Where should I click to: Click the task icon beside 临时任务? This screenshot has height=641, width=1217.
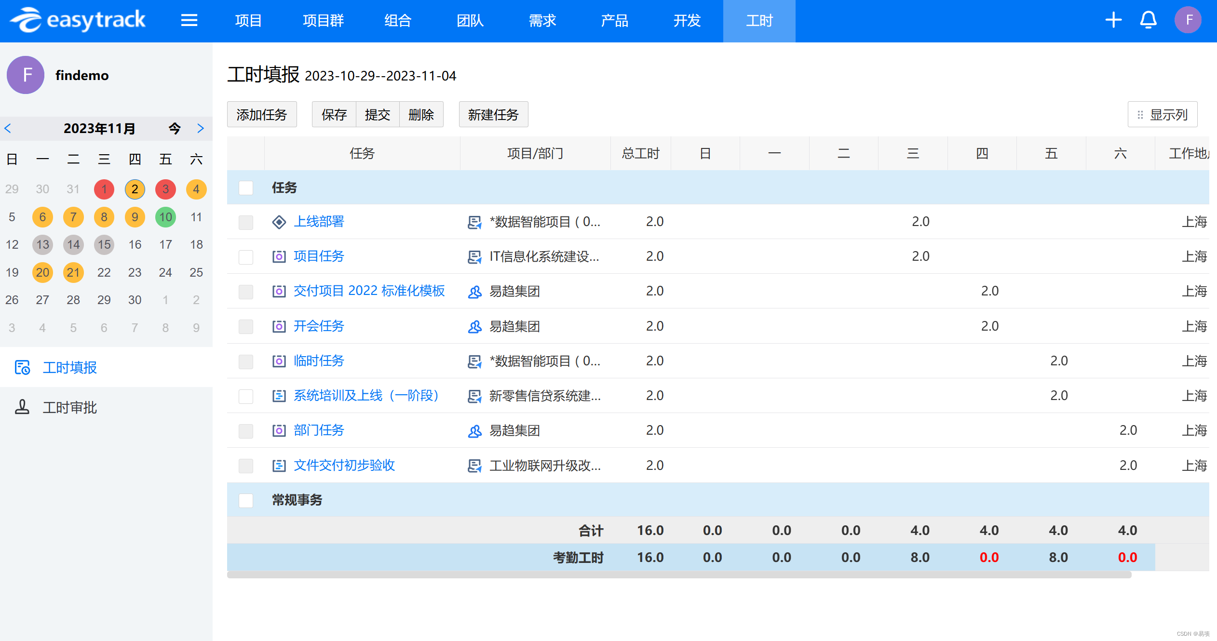pyautogui.click(x=279, y=361)
